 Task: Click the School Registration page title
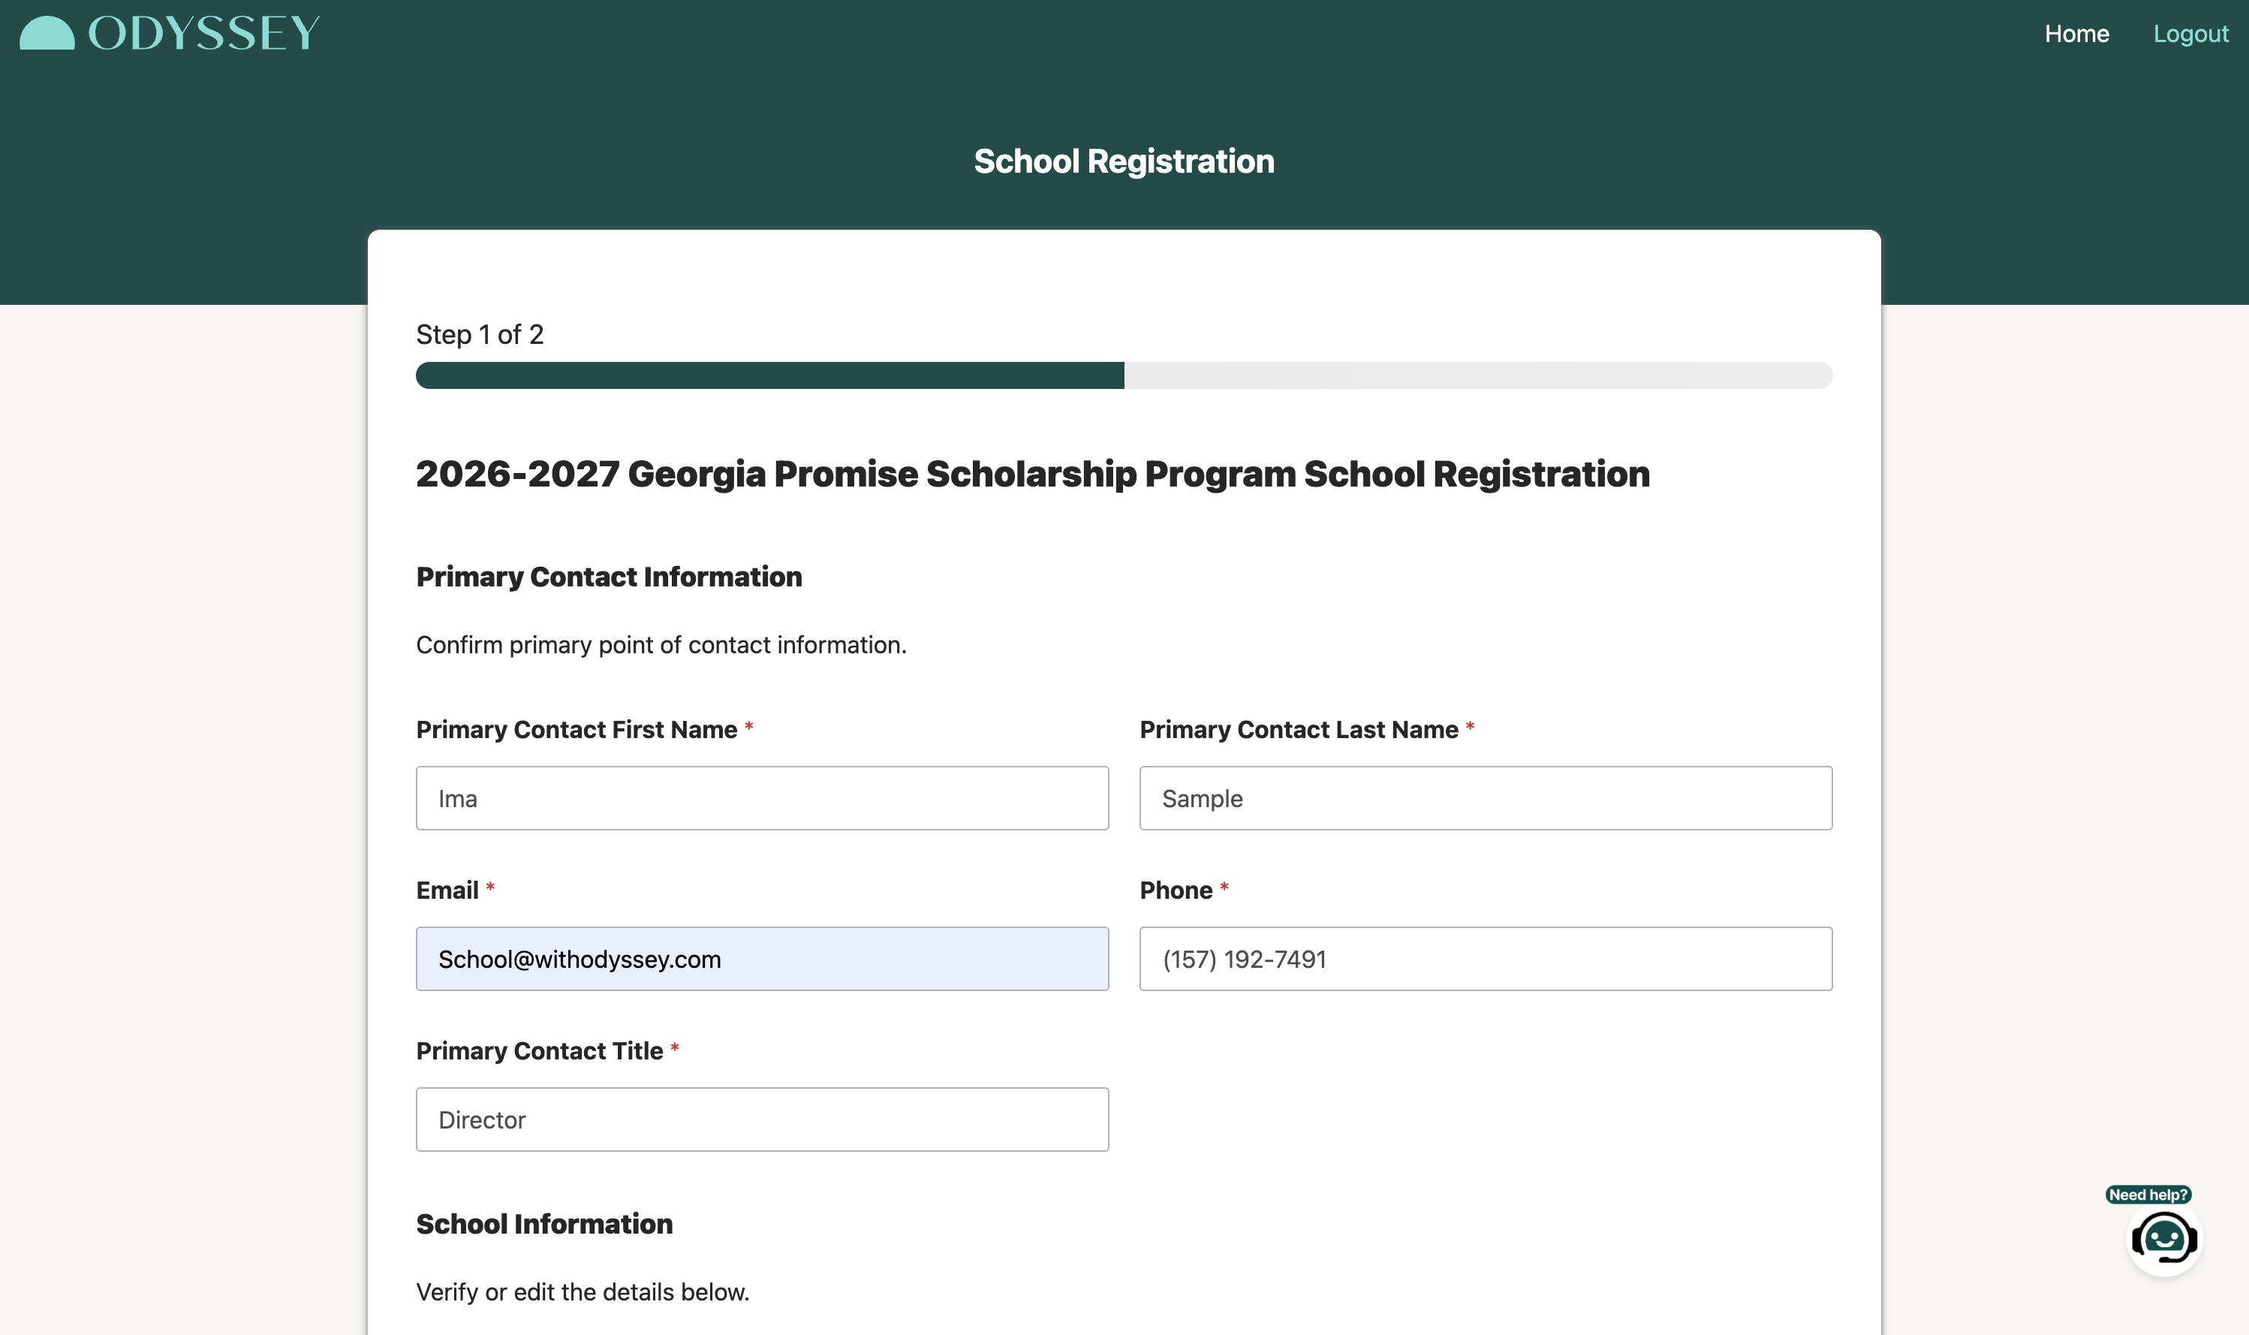pos(1124,161)
